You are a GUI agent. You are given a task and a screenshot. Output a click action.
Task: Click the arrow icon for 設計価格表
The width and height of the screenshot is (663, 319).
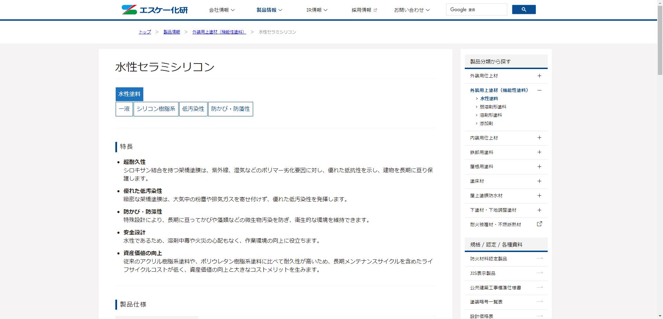point(539,316)
